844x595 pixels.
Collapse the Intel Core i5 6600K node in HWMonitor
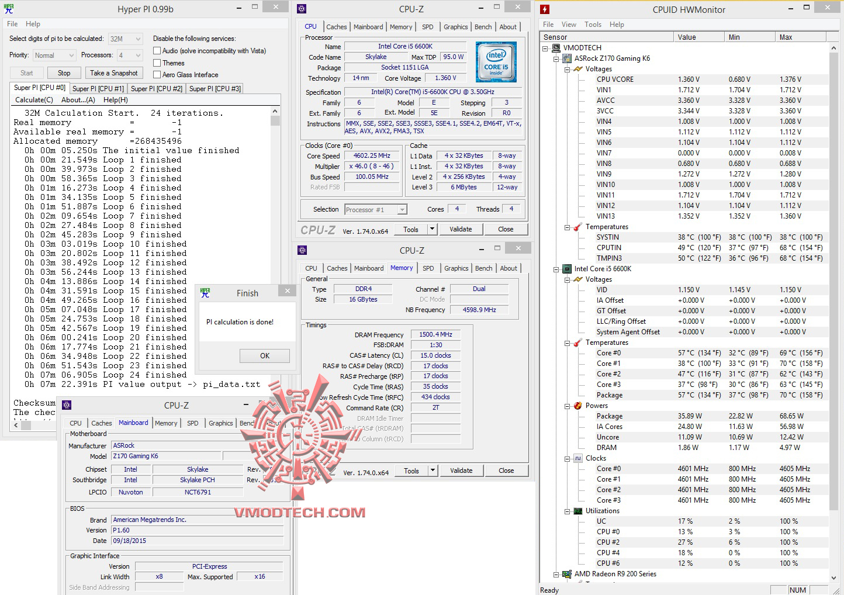556,269
